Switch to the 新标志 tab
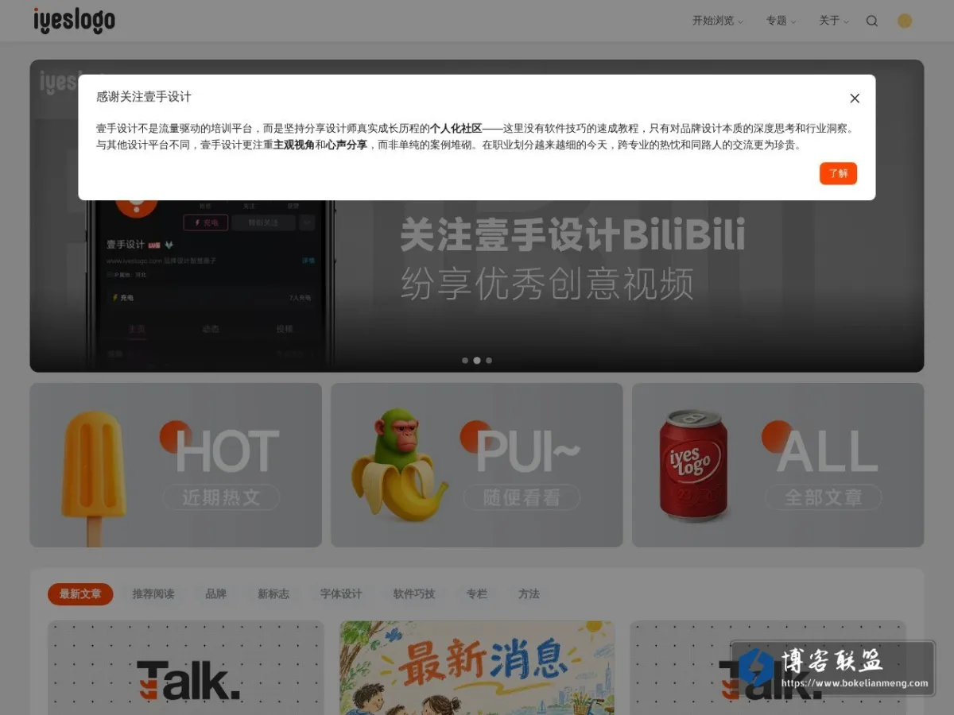This screenshot has width=954, height=715. [x=273, y=594]
